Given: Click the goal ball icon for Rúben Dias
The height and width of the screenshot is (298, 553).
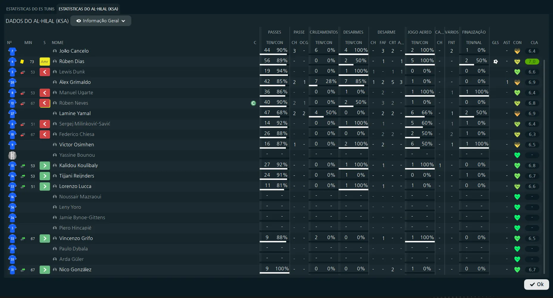Looking at the screenshot, I should point(496,62).
